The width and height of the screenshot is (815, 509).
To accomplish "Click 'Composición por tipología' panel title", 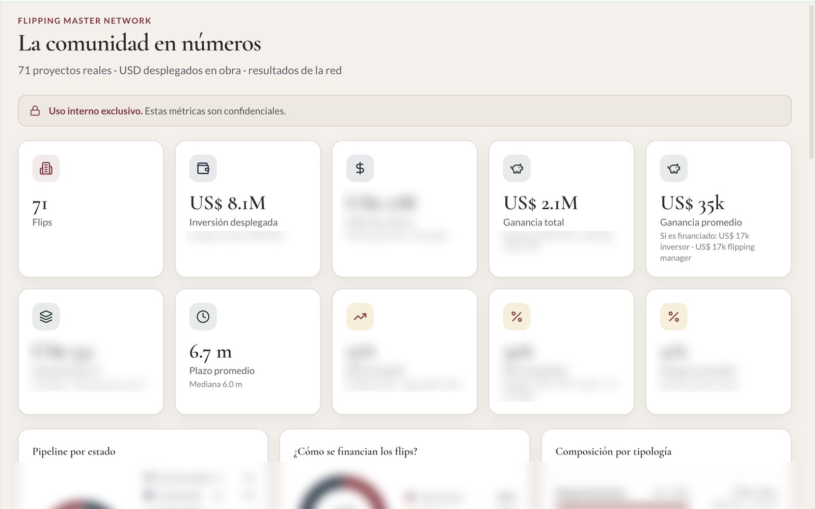I will pyautogui.click(x=613, y=451).
